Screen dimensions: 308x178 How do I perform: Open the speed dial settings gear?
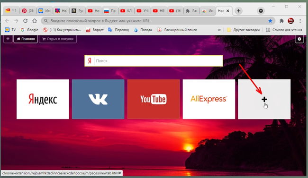[299, 39]
